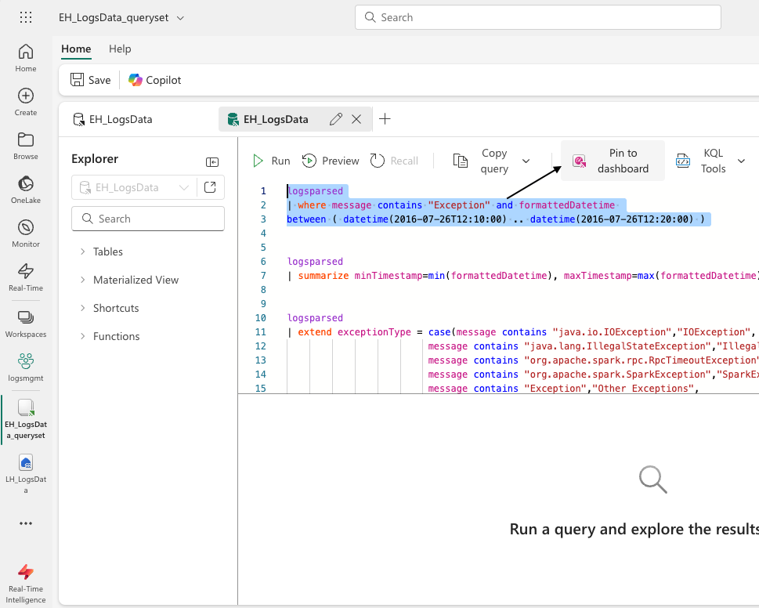Add a new query tab
Screen dimensions: 759x608
385,119
